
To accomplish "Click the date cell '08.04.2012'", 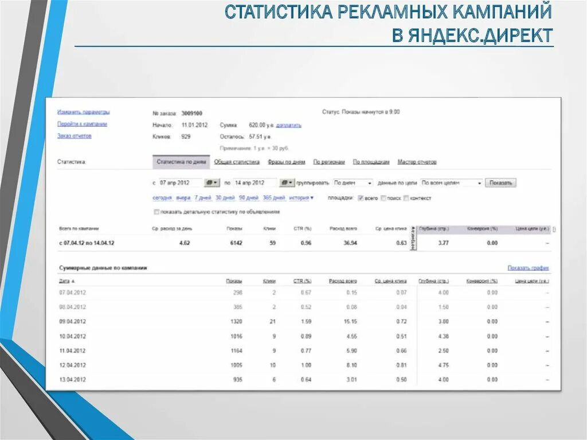I will (x=72, y=307).
